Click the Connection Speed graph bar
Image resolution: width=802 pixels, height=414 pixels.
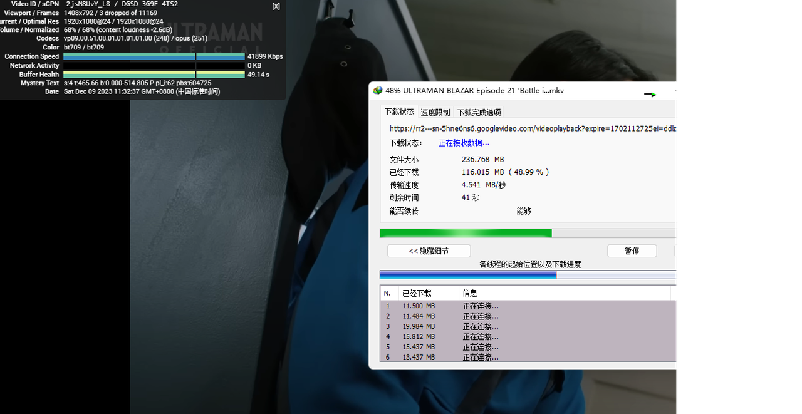point(154,56)
